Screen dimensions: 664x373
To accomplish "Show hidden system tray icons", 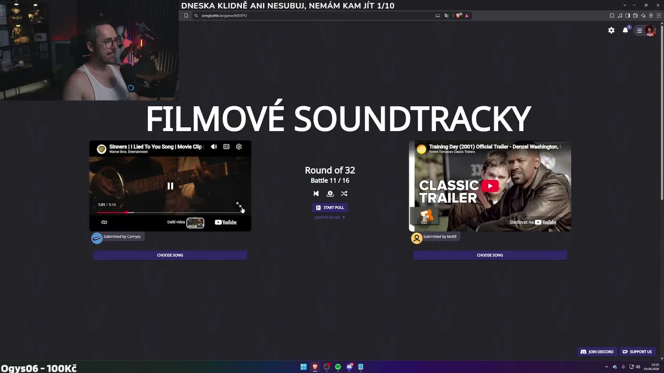I will point(606,367).
